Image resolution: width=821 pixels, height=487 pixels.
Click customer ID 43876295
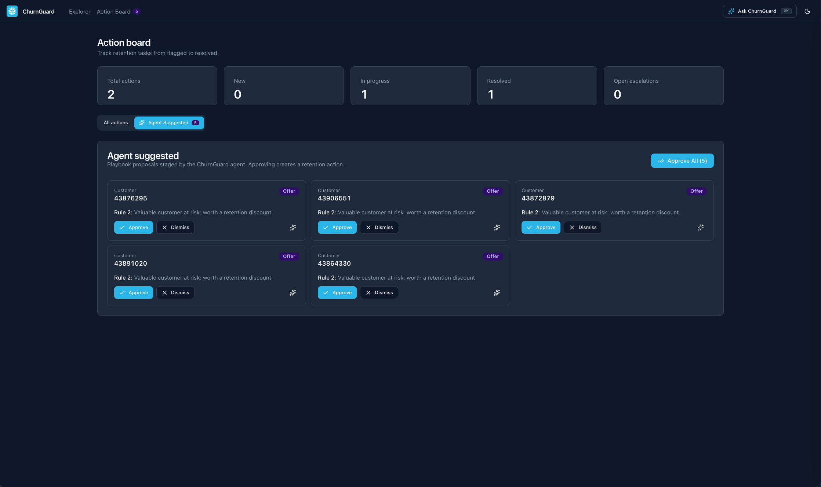click(131, 198)
